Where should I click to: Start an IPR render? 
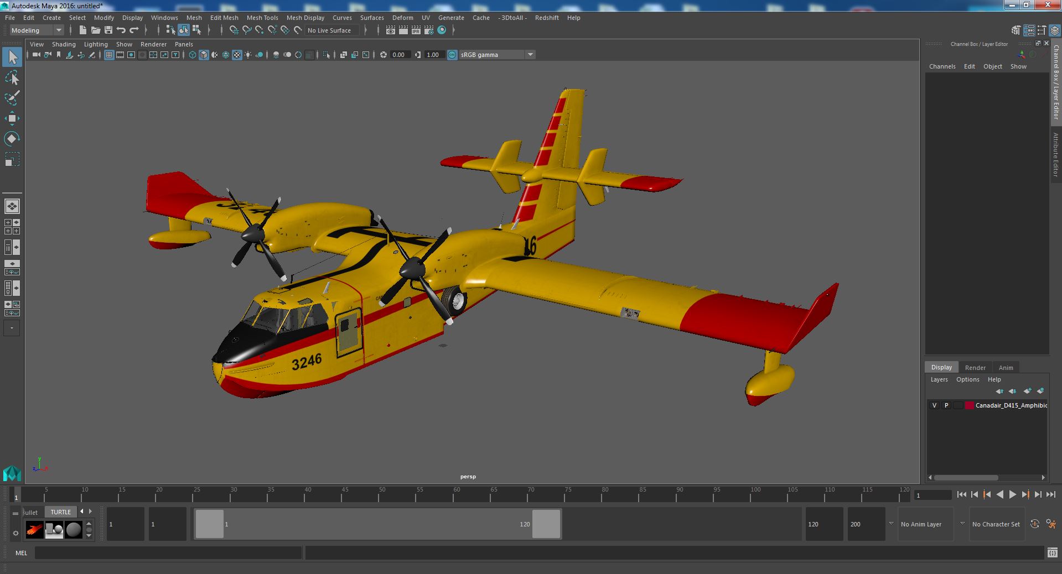[x=416, y=30]
